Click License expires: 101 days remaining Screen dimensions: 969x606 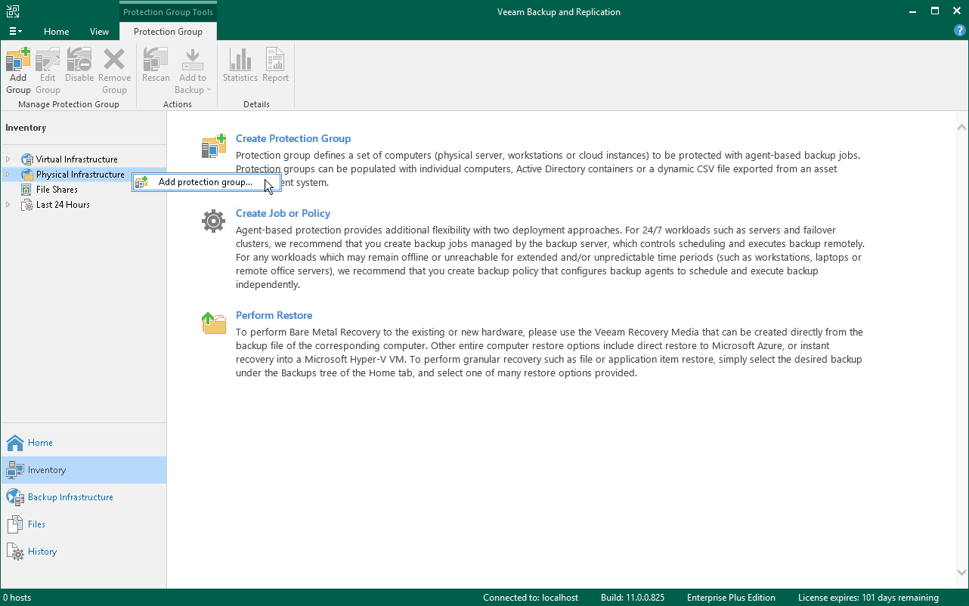tap(868, 598)
